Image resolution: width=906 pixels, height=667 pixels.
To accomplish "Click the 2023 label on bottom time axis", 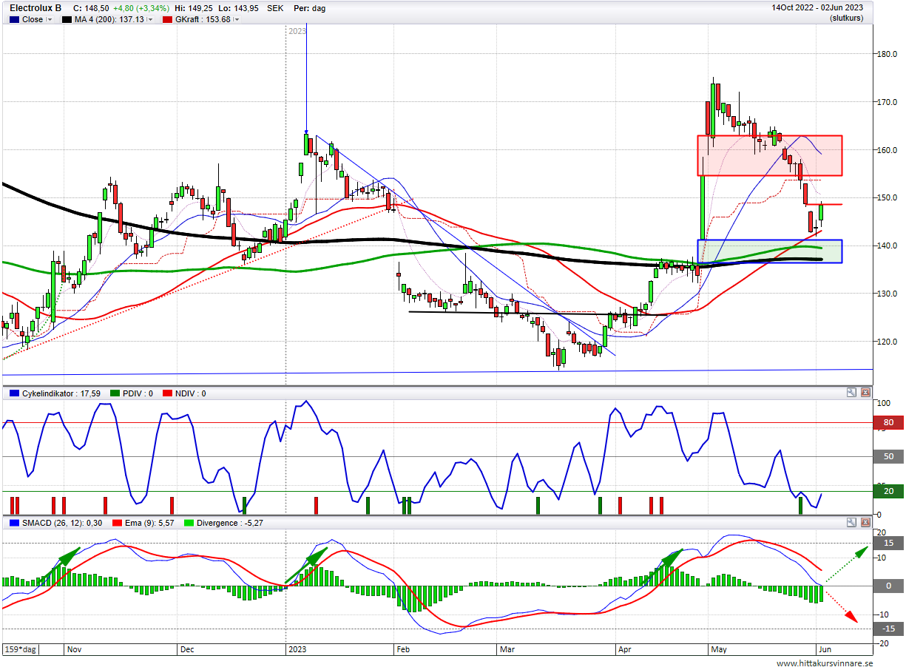I will (297, 649).
